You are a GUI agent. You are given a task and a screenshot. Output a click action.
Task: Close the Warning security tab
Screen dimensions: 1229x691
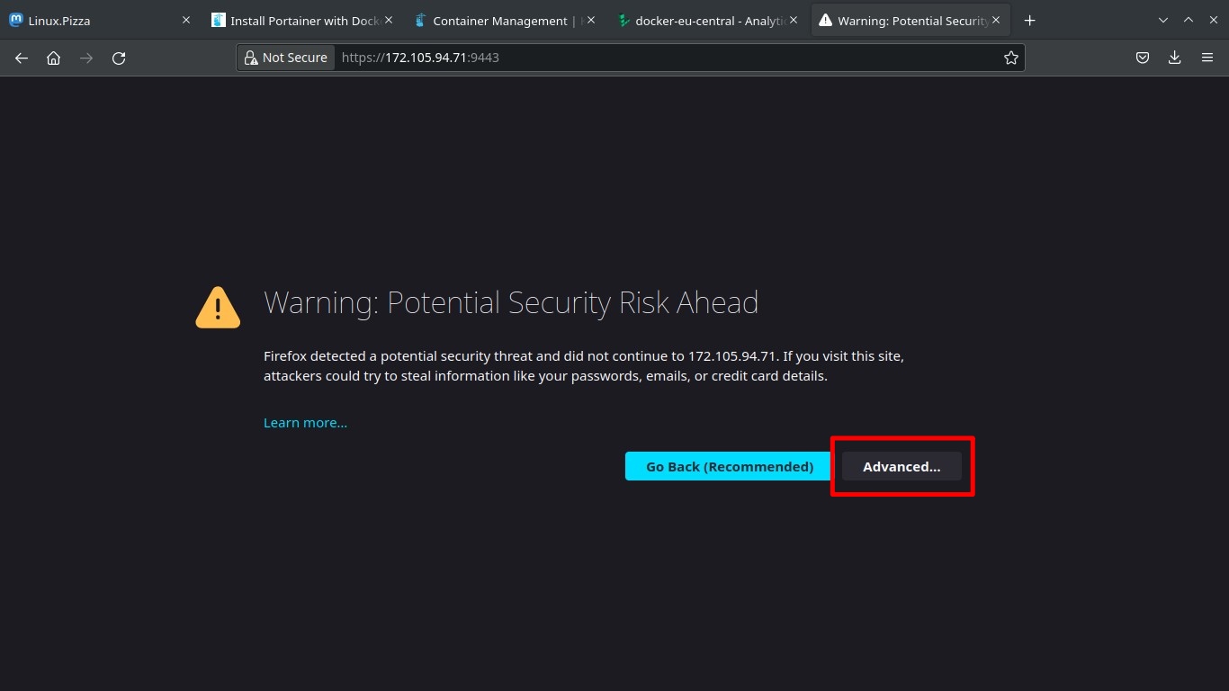pyautogui.click(x=996, y=20)
